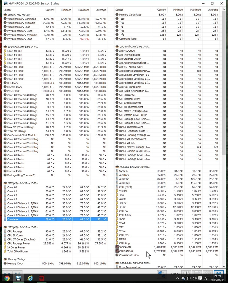The image size is (228, 283).
Task: Click the bolt icon beside Vcore
Action: pos(117,231)
